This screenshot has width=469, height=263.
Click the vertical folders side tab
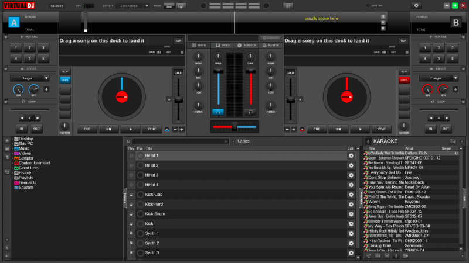click(125, 198)
